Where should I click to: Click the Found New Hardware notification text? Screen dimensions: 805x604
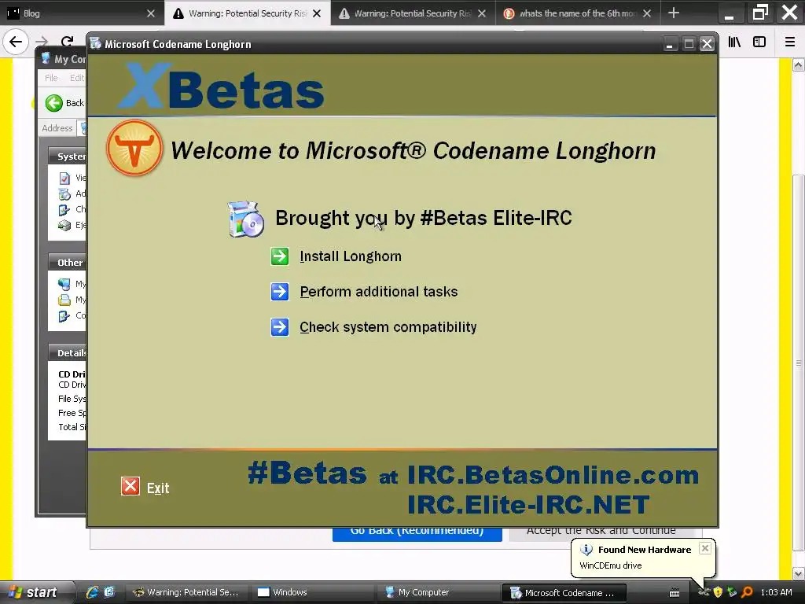(x=645, y=550)
